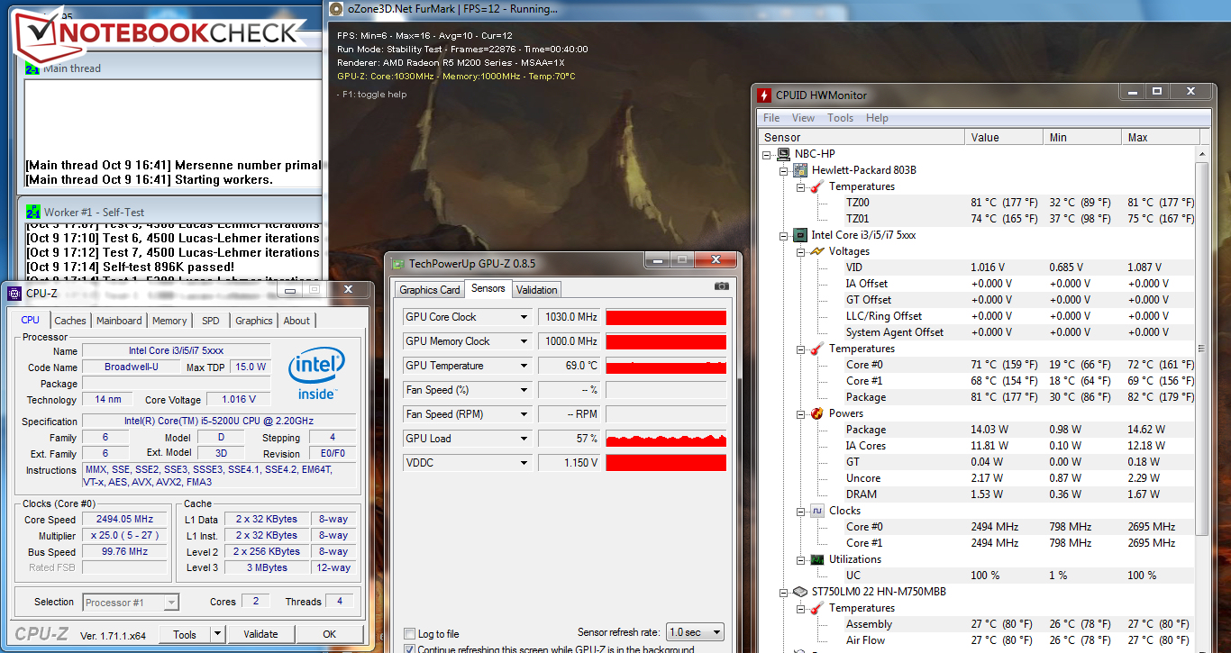Open the HWMonitor Help menu

pyautogui.click(x=877, y=118)
